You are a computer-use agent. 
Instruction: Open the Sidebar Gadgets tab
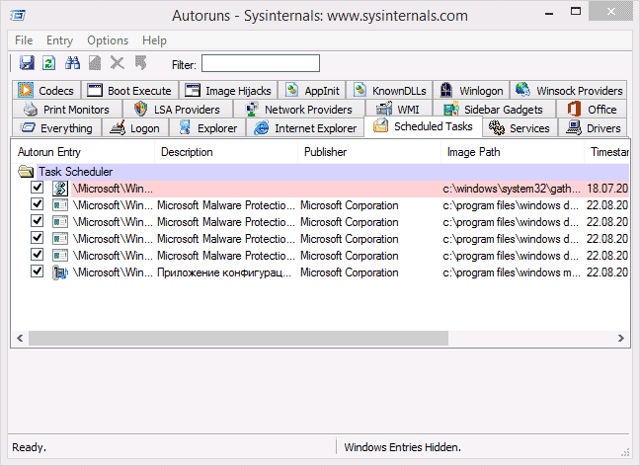point(494,110)
